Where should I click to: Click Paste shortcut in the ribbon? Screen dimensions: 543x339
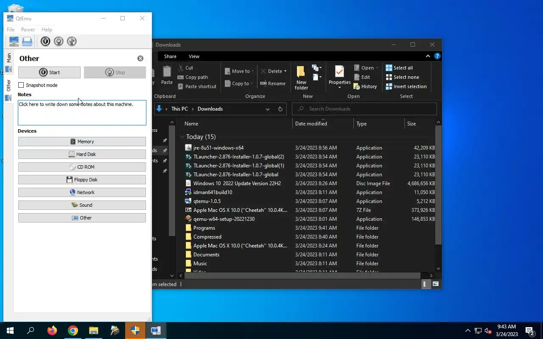tap(197, 86)
